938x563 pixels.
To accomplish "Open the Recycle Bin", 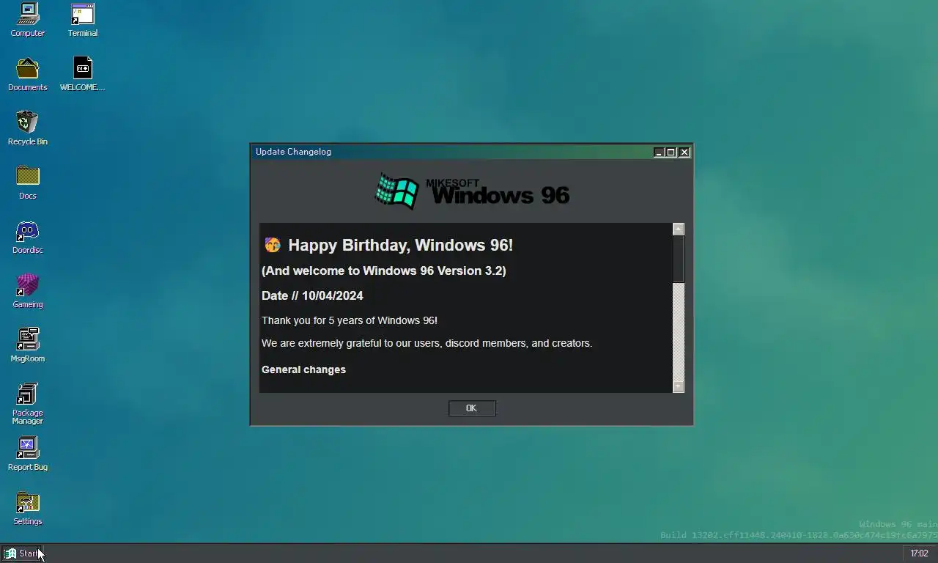I will point(28,129).
